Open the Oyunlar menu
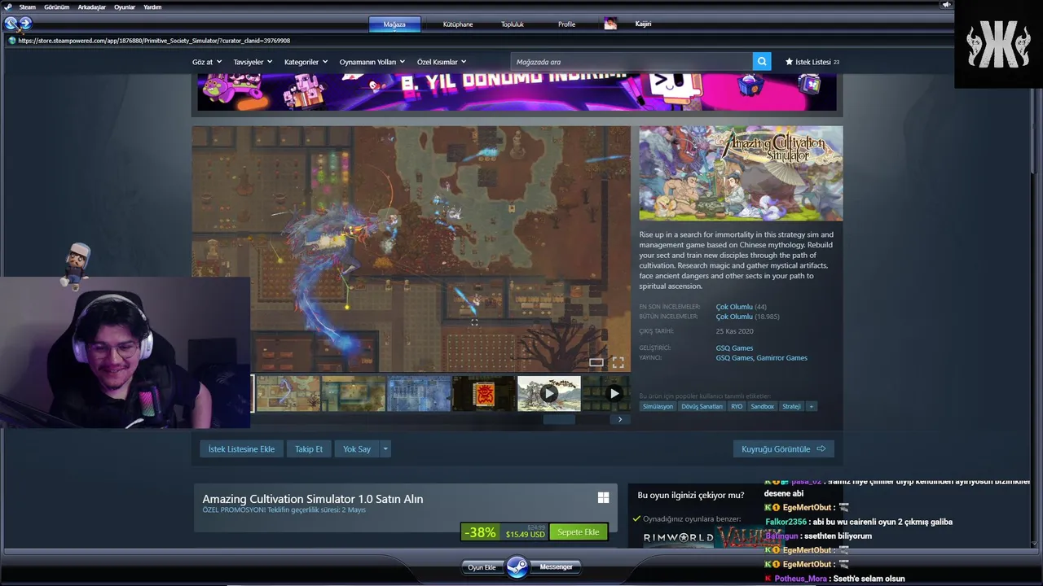 pyautogui.click(x=125, y=7)
